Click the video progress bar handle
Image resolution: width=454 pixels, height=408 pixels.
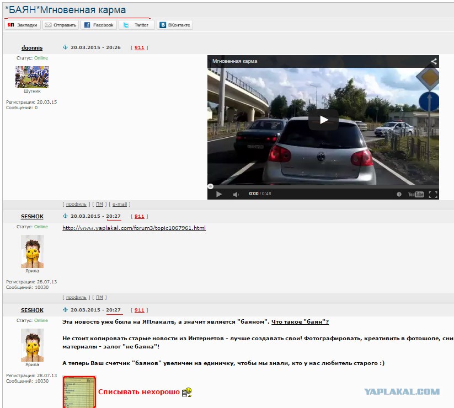point(211,186)
